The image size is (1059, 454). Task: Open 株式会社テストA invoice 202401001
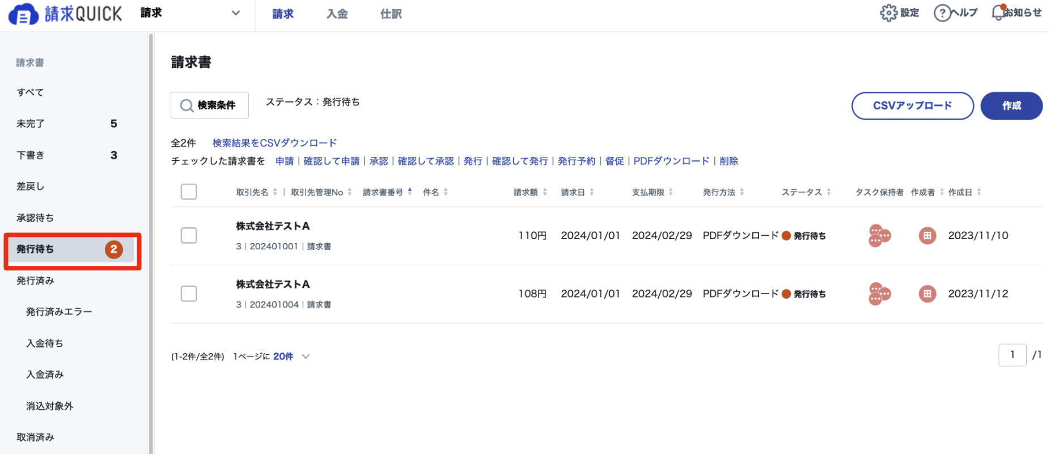click(273, 226)
